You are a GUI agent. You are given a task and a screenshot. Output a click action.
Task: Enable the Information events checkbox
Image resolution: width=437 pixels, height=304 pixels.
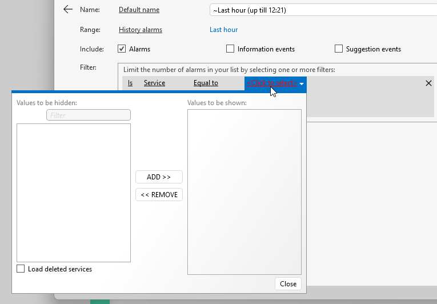[x=230, y=49]
